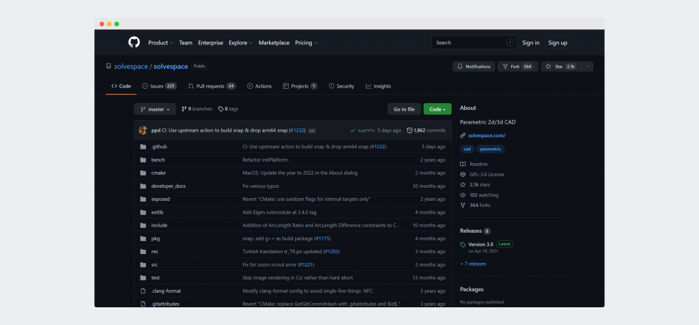Visit the solvespace.com website link
This screenshot has height=325, width=699.
tap(487, 135)
